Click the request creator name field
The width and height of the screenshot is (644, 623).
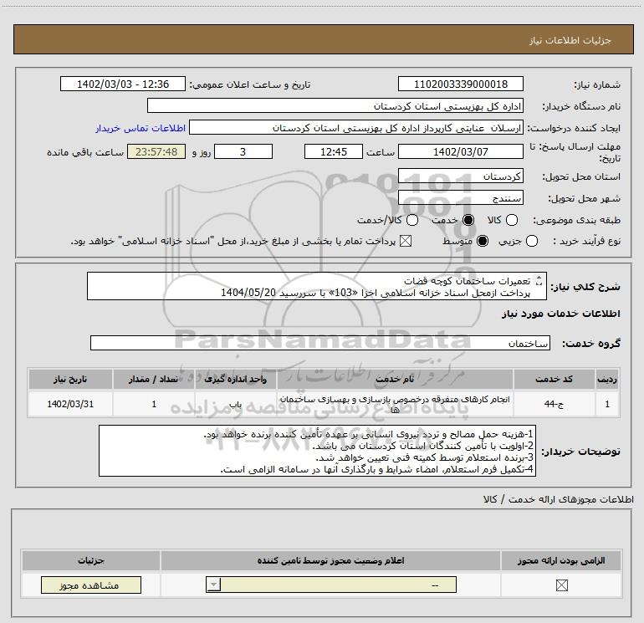[356, 128]
